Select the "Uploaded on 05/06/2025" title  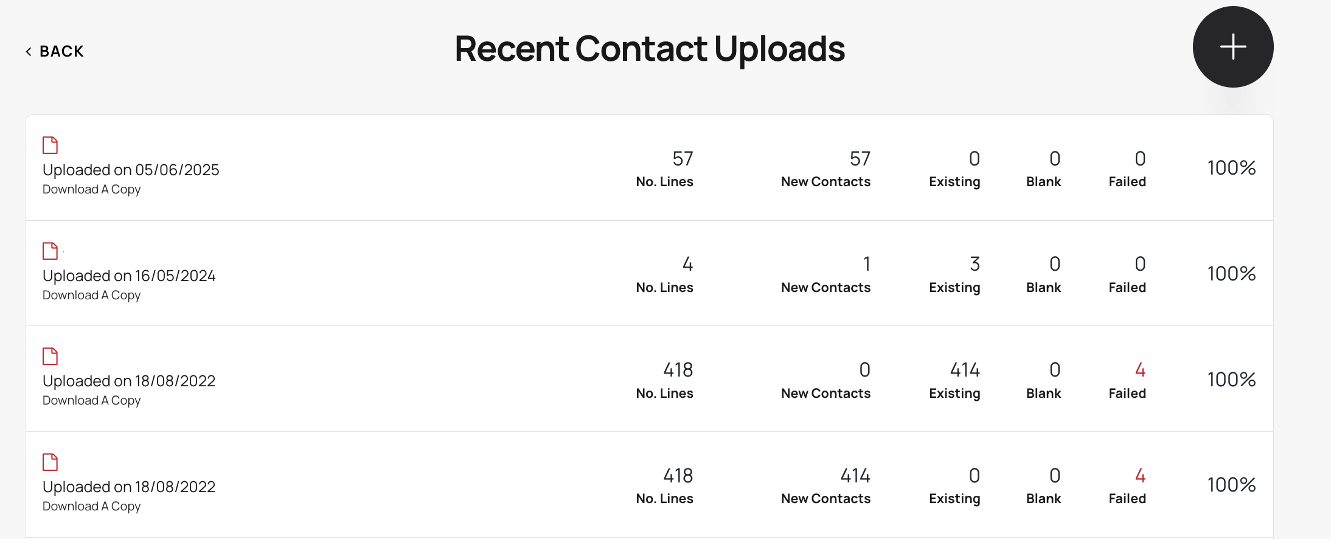(x=131, y=170)
